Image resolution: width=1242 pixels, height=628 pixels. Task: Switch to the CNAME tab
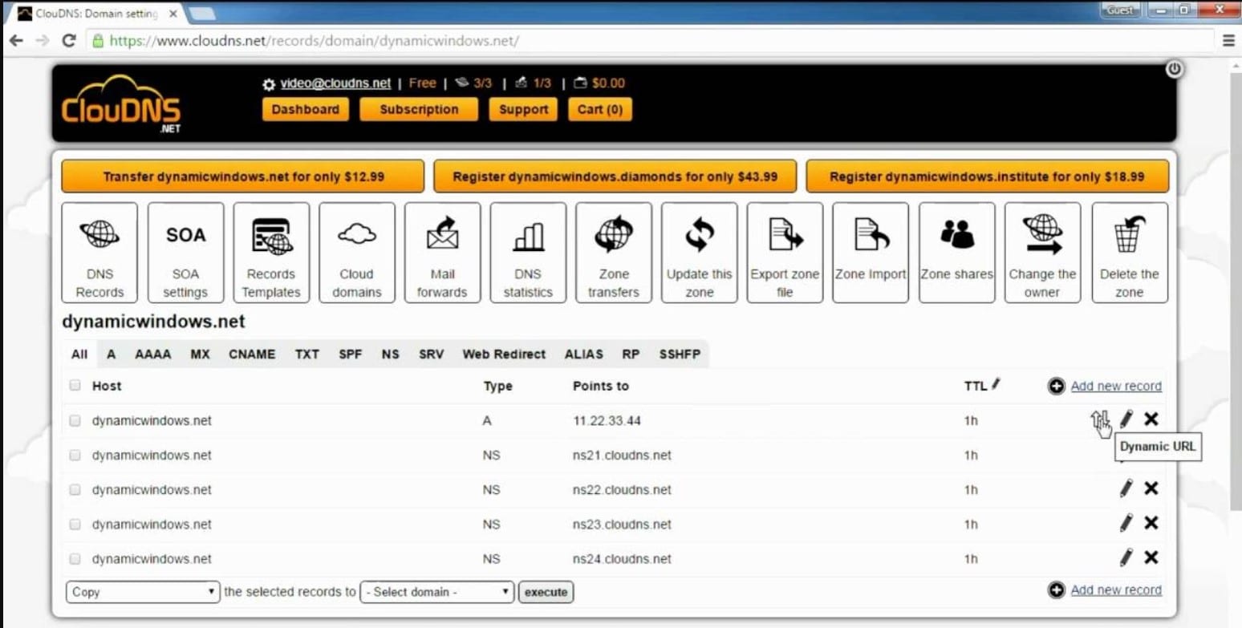(252, 354)
